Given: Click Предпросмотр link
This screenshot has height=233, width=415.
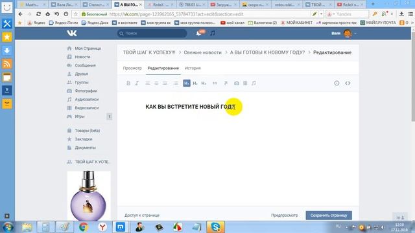Looking at the screenshot, I should click(284, 216).
